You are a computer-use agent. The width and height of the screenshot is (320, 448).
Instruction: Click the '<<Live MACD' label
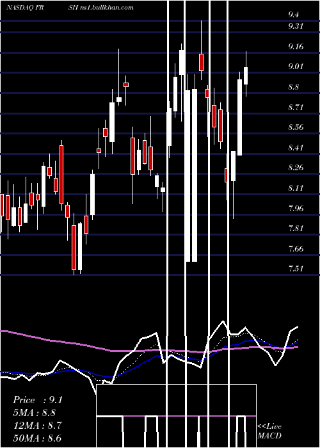pos(269,431)
